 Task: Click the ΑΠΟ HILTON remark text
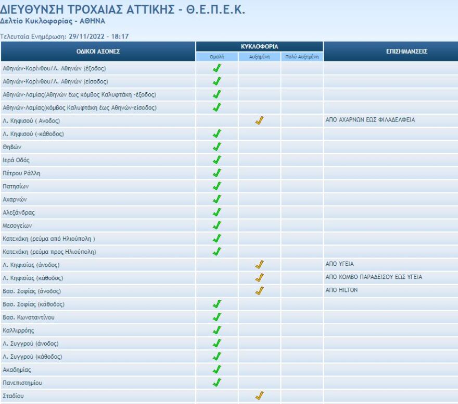[x=343, y=291]
